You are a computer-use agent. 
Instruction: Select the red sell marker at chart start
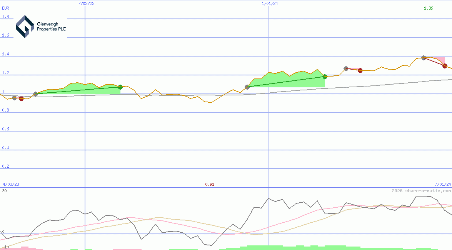pos(22,99)
